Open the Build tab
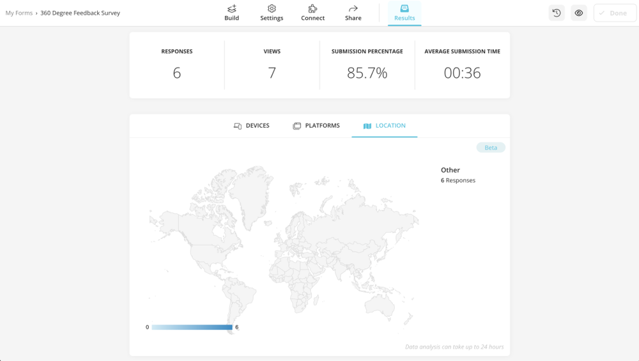The image size is (639, 361). (231, 13)
